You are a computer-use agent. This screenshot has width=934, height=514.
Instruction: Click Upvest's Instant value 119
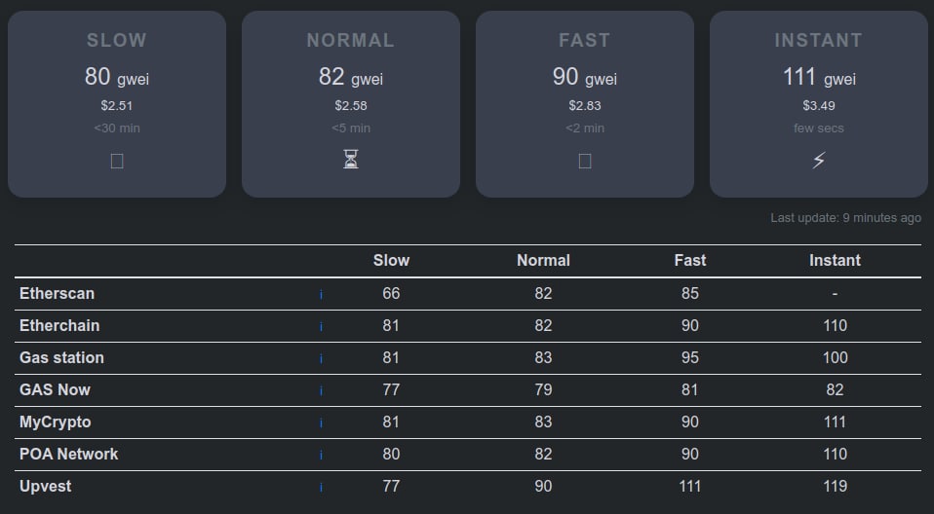pos(836,486)
